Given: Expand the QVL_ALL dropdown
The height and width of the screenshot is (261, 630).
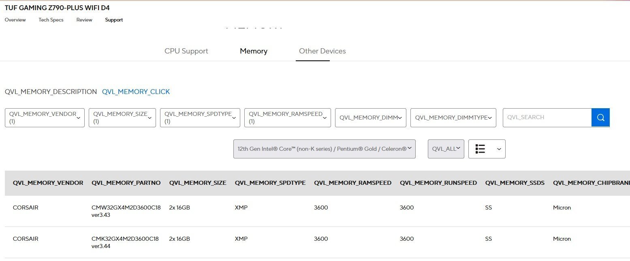Looking at the screenshot, I should 446,149.
